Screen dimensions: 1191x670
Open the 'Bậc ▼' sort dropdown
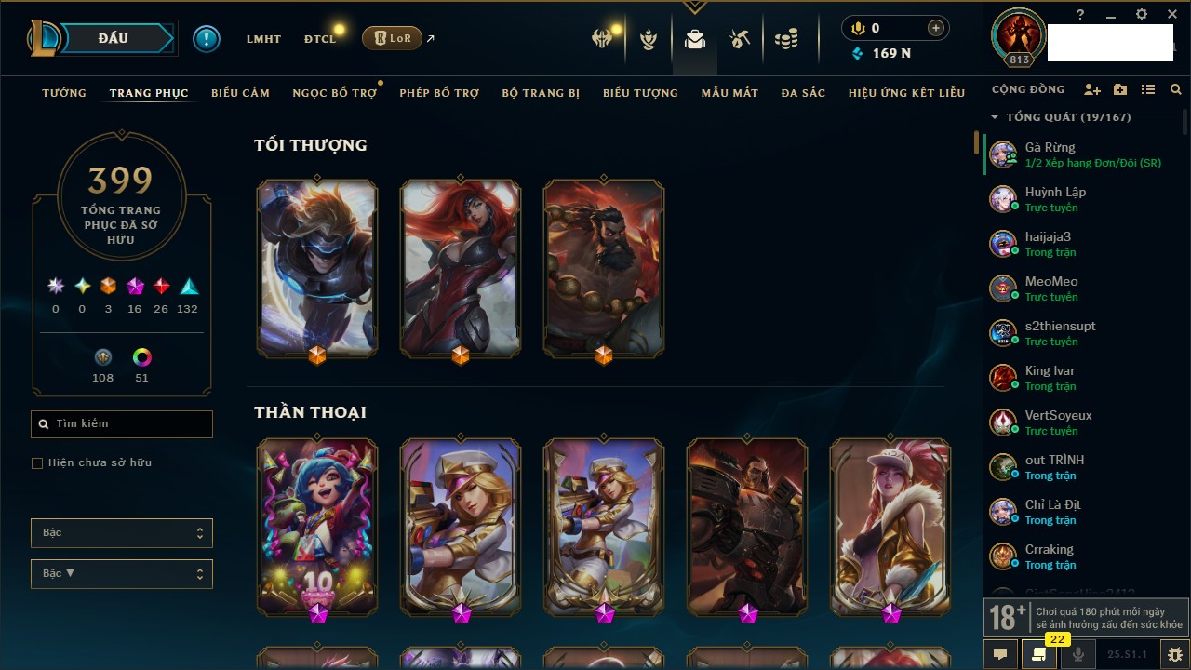122,574
